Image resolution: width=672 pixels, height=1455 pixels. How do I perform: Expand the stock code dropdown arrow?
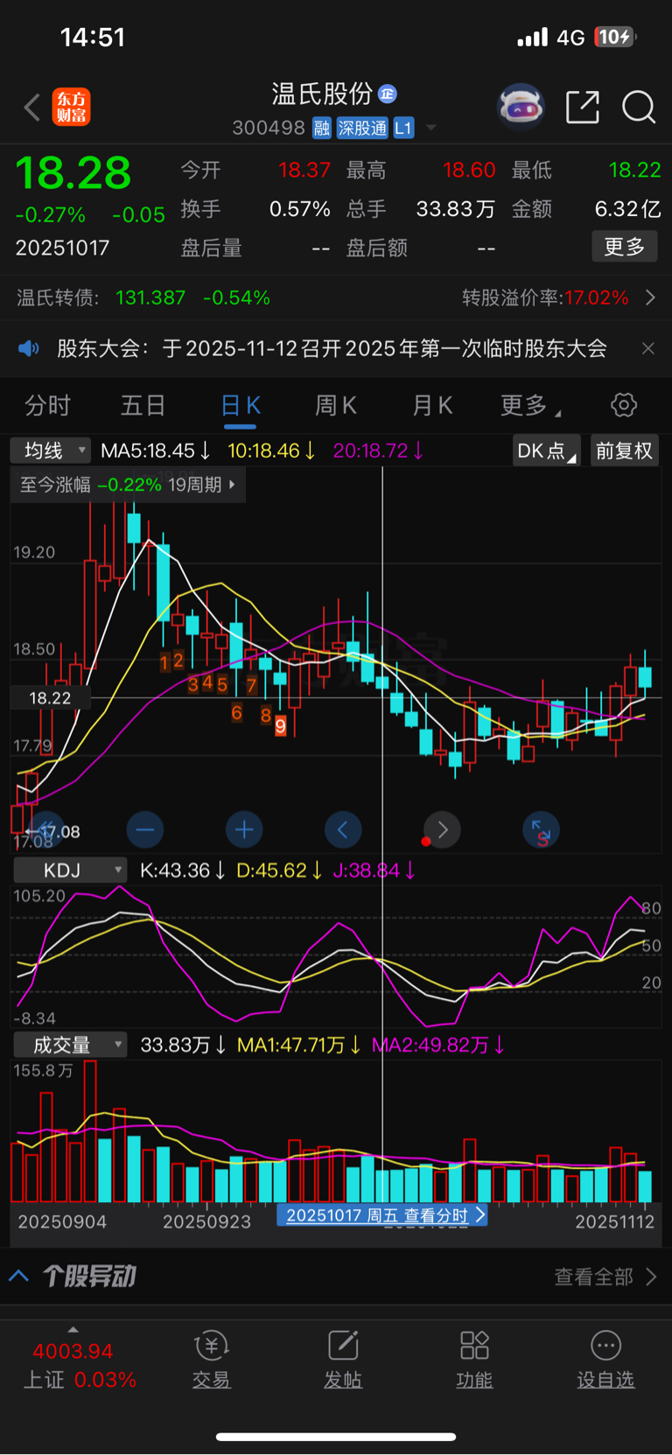tap(430, 129)
